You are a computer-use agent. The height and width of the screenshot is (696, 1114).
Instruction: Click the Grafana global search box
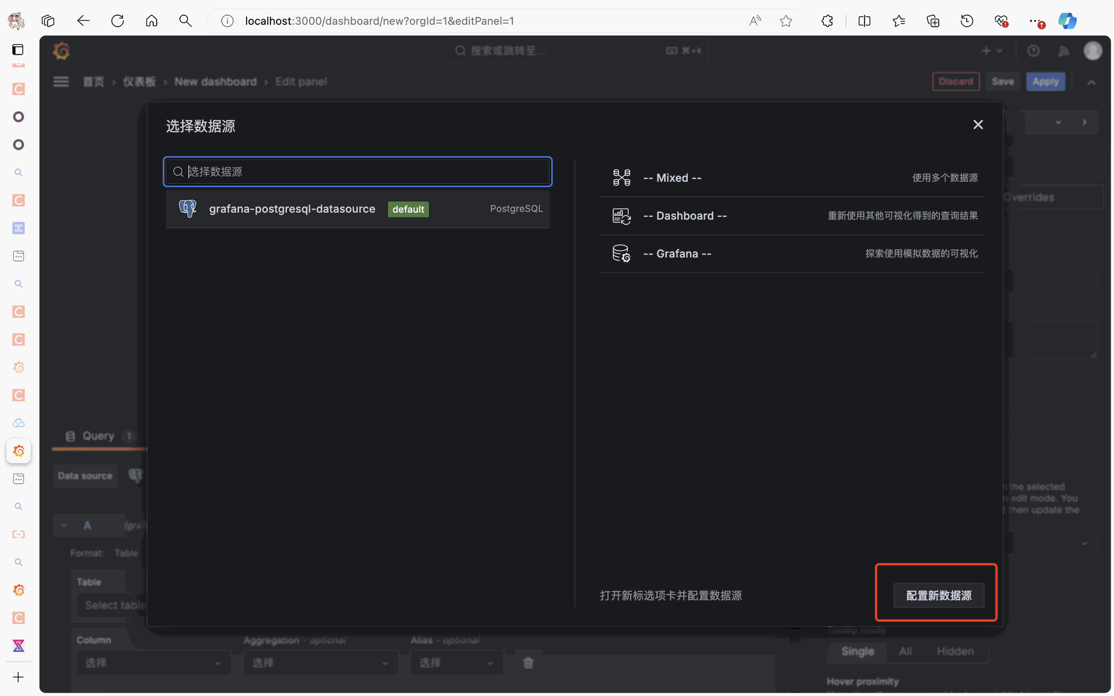(578, 51)
